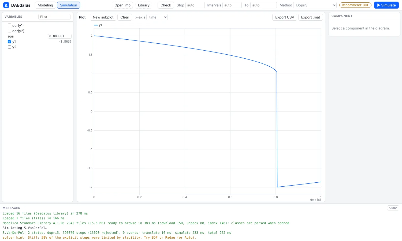Edit the eps parameter value field
This screenshot has width=402, height=241.
coord(60,36)
